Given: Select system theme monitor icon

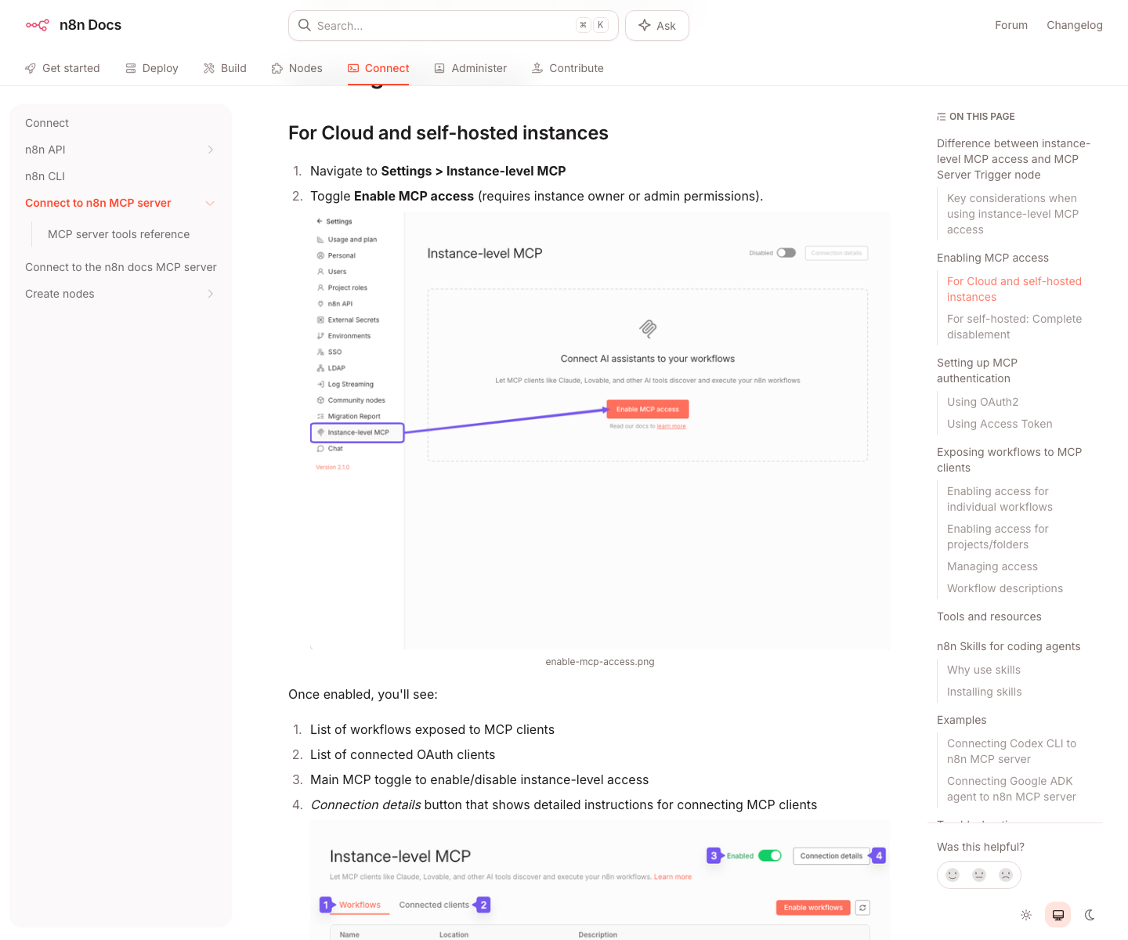Looking at the screenshot, I should point(1057,915).
